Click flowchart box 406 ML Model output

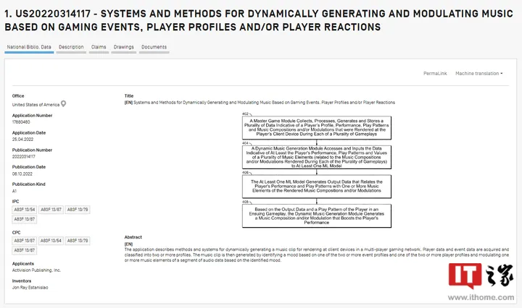click(317, 187)
